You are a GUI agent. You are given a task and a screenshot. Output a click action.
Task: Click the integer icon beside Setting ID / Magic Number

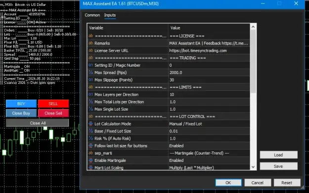click(x=90, y=65)
